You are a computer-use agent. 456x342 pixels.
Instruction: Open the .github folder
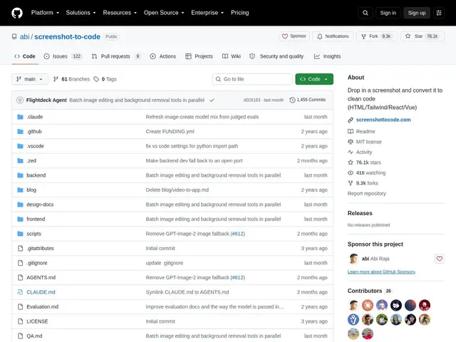click(34, 131)
